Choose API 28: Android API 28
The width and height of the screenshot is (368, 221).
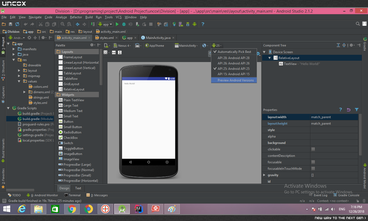(234, 58)
